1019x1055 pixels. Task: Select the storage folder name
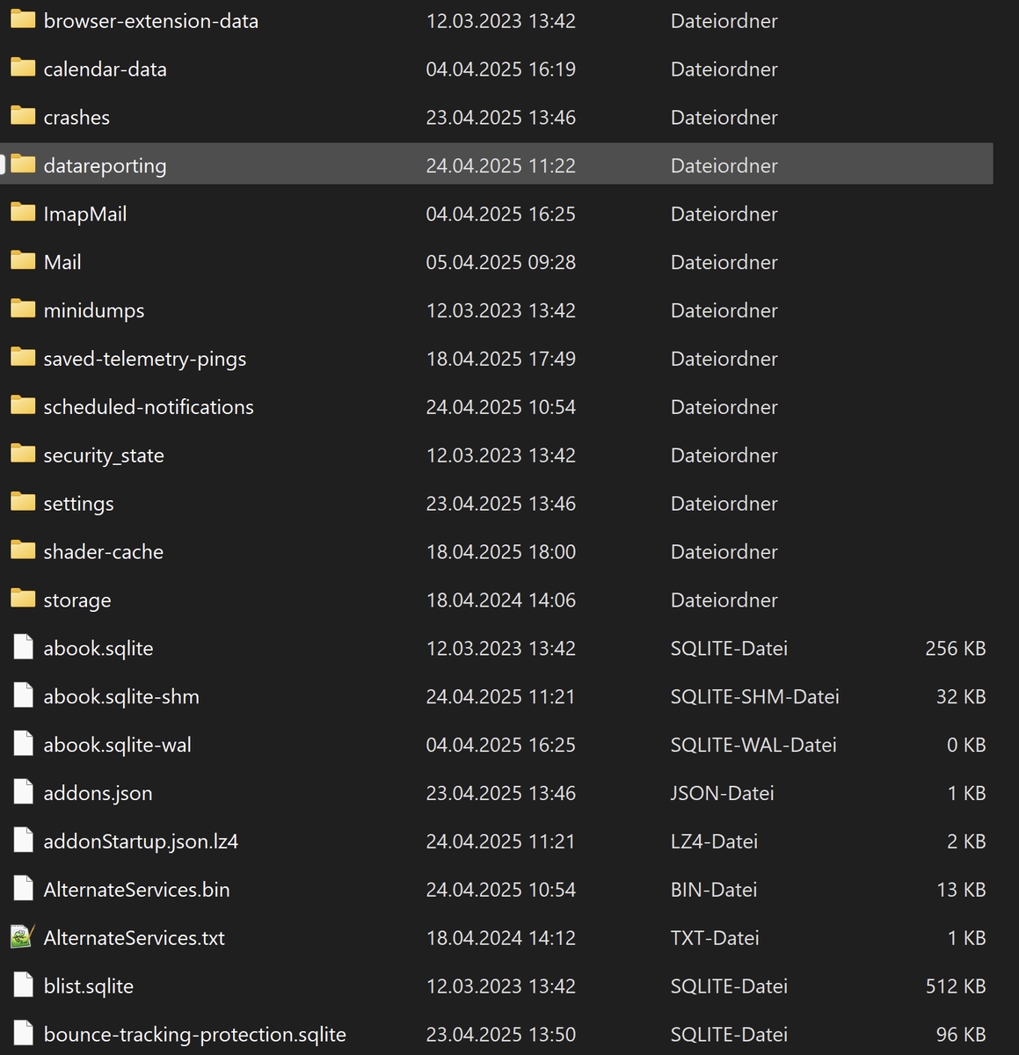77,601
